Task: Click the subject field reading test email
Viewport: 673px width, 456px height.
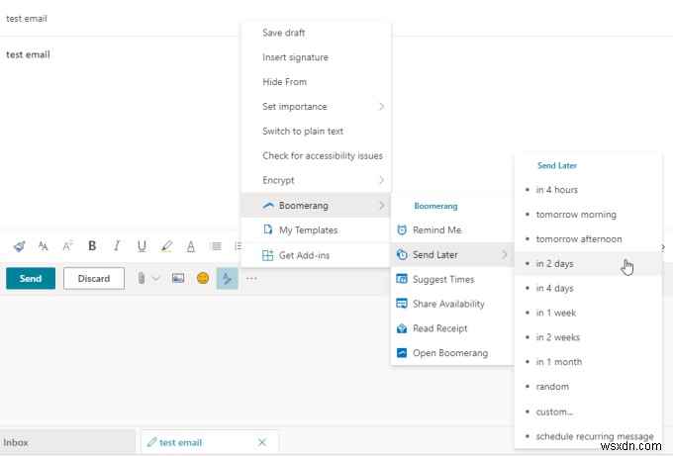Action: tap(26, 19)
